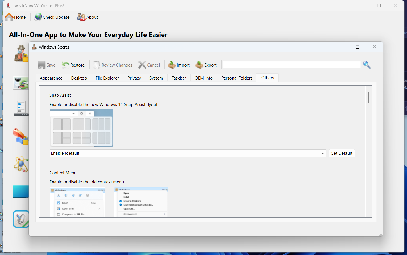
Task: Open the About item with people icon
Action: tap(88, 17)
